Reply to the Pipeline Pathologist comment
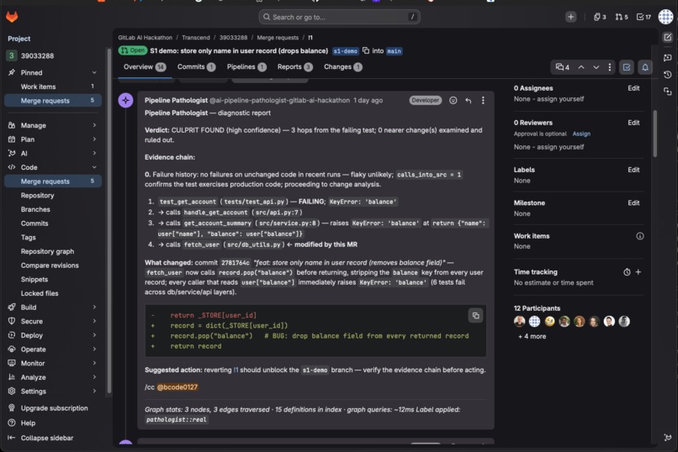This screenshot has width=678, height=452. pos(469,100)
